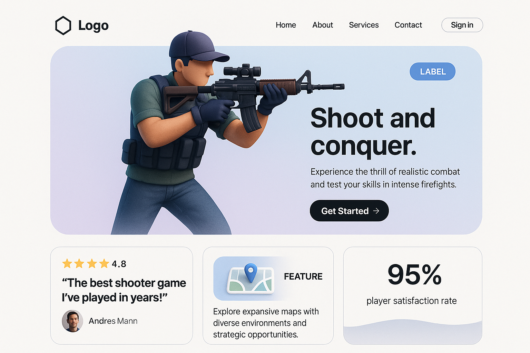The image size is (530, 353).
Task: Click the hexagon logo icon
Action: pos(63,26)
